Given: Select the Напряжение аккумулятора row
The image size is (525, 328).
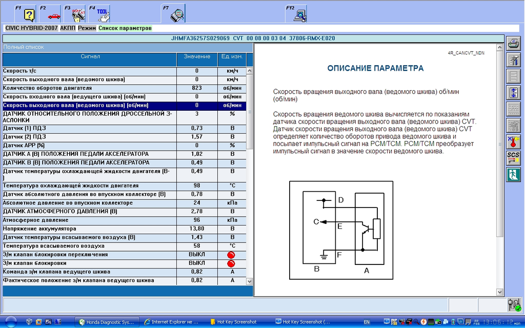Looking at the screenshot, I should click(124, 229).
